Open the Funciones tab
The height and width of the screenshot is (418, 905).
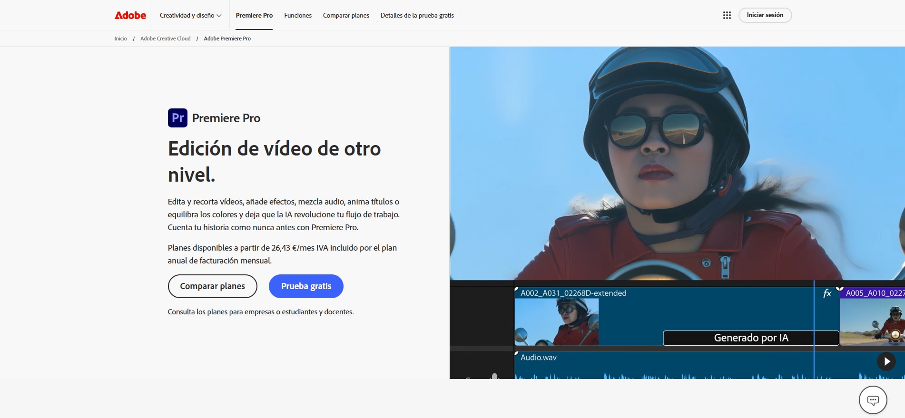click(298, 15)
